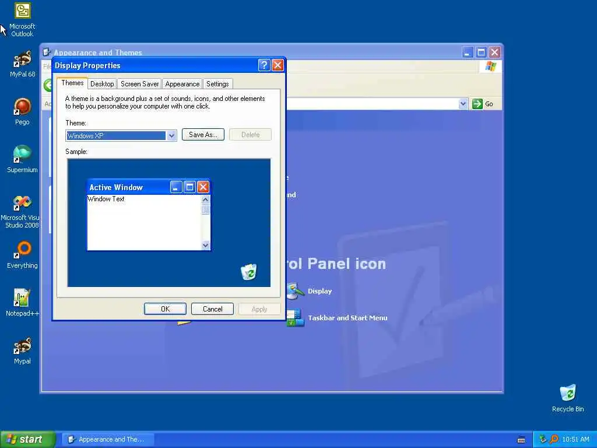Click the green tray icon beside the magnifier
This screenshot has width=597, height=448.
(x=543, y=439)
